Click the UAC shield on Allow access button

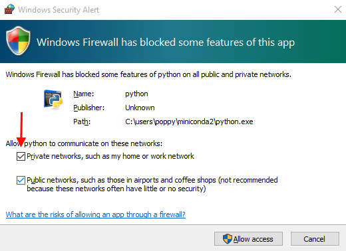coord(228,239)
